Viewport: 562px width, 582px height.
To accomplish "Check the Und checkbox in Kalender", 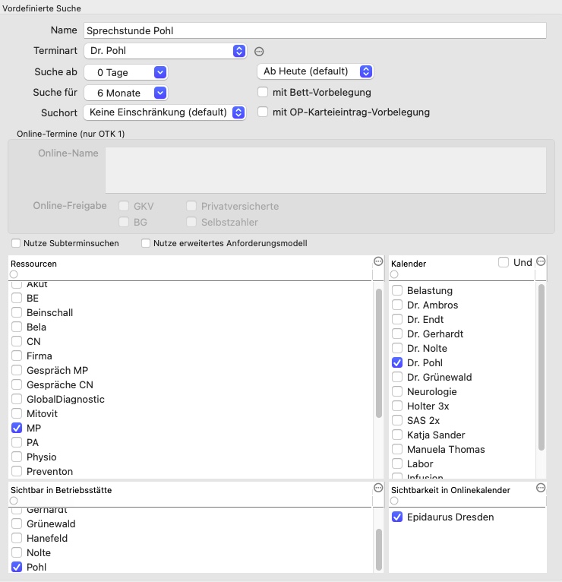I will 503,262.
